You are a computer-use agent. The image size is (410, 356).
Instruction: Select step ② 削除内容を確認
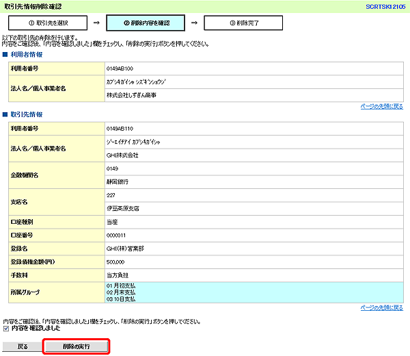tap(146, 23)
